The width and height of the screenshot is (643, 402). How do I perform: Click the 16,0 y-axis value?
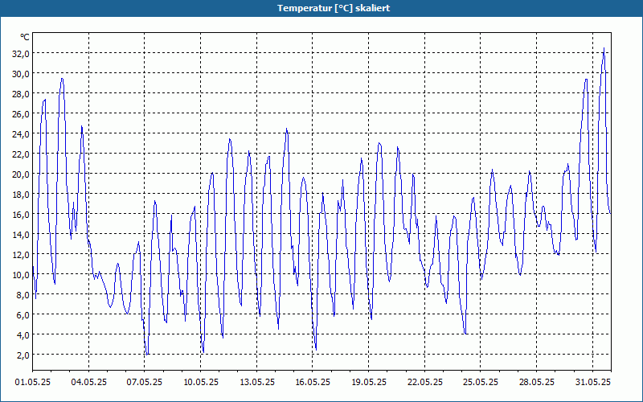point(21,214)
